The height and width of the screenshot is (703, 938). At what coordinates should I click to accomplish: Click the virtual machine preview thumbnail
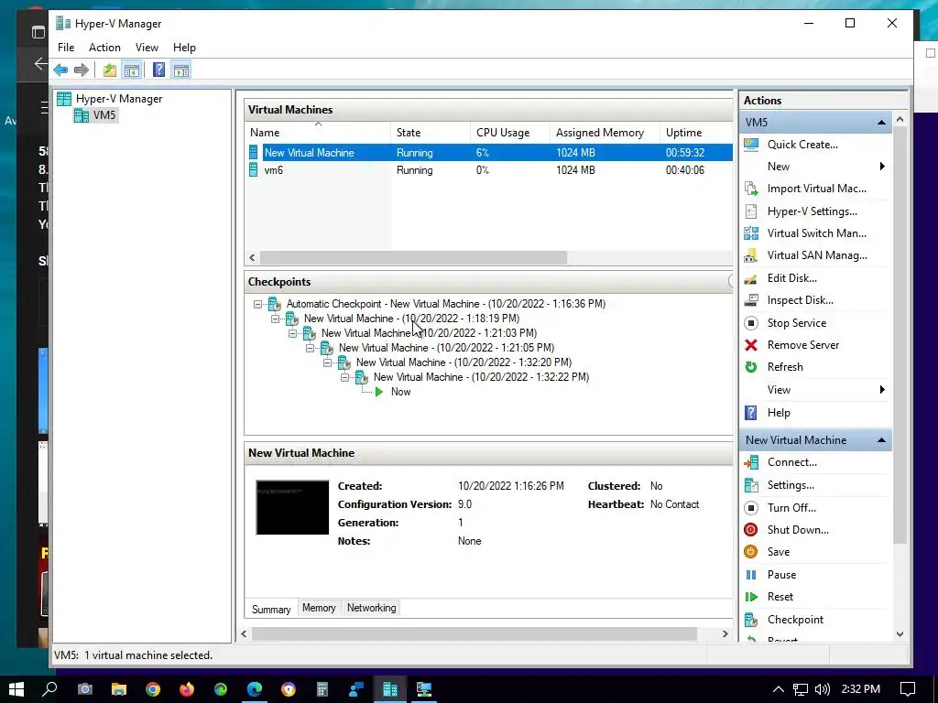coord(292,507)
